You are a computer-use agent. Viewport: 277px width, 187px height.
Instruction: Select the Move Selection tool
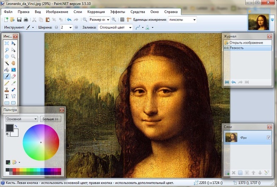(x=14, y=50)
